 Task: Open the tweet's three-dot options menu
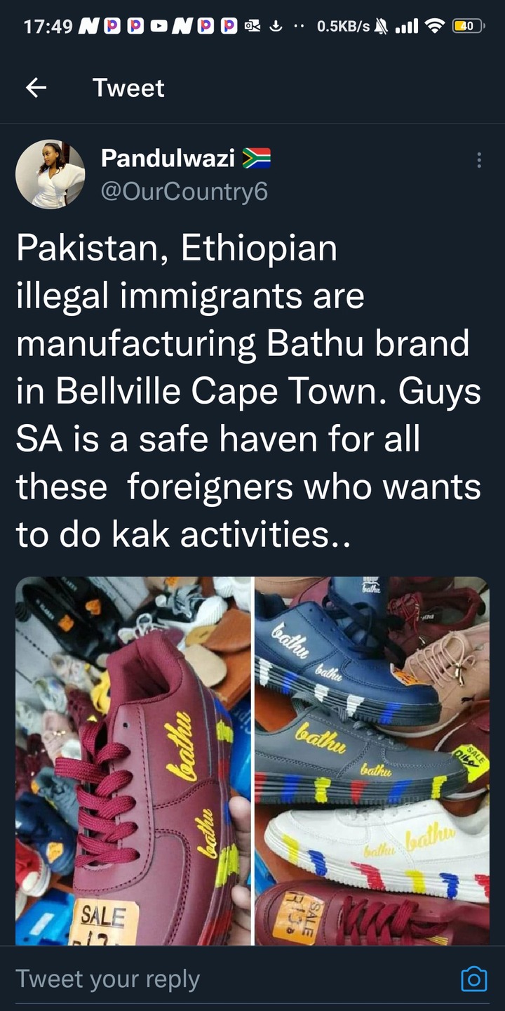pyautogui.click(x=479, y=160)
